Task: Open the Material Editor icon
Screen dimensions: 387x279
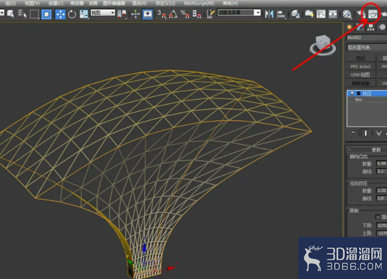Action: [x=347, y=14]
